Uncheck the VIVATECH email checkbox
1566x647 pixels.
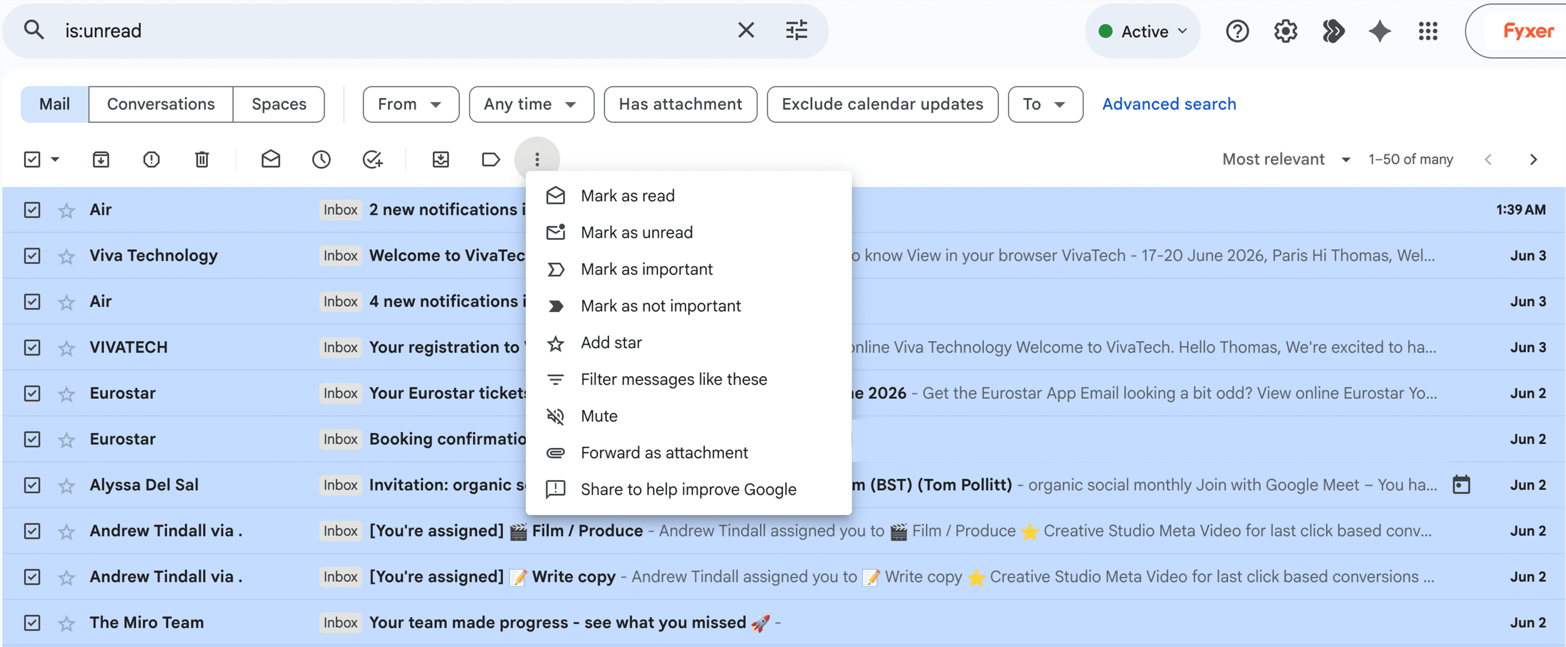click(x=32, y=348)
